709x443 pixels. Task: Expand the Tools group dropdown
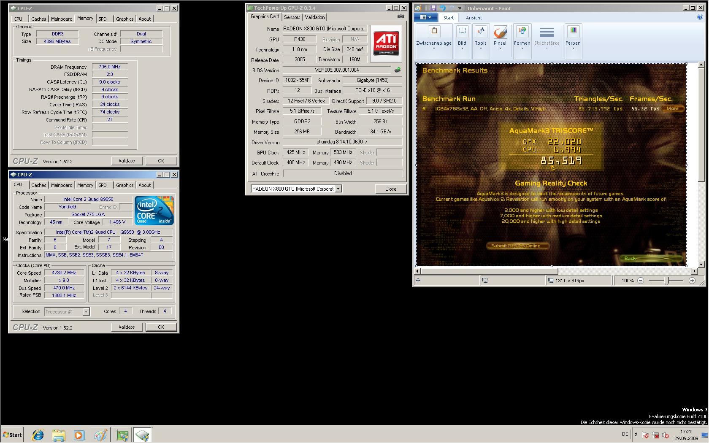coord(481,49)
